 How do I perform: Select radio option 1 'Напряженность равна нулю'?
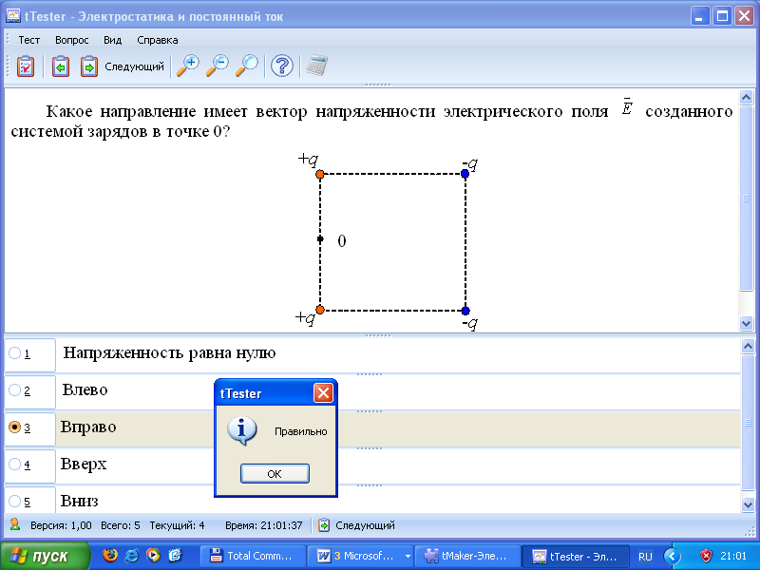[14, 353]
